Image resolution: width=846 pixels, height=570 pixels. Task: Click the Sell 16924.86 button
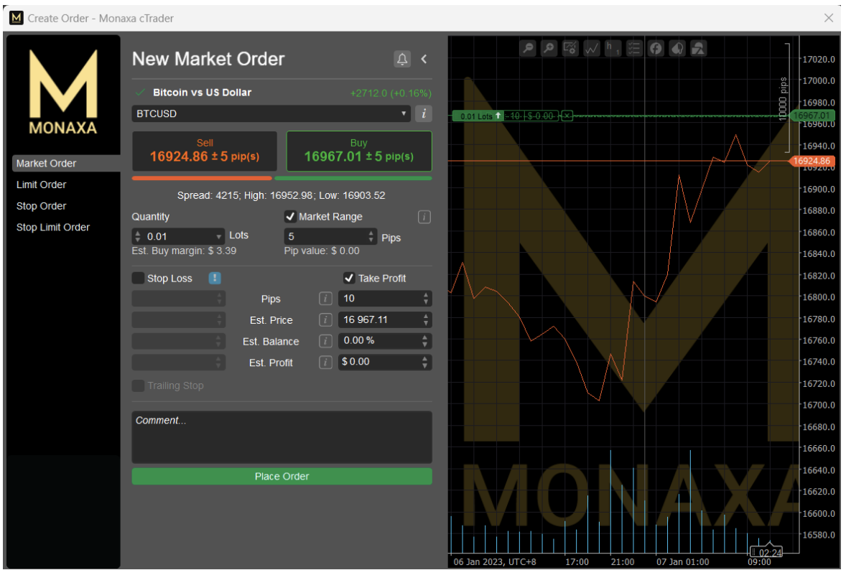click(x=205, y=151)
